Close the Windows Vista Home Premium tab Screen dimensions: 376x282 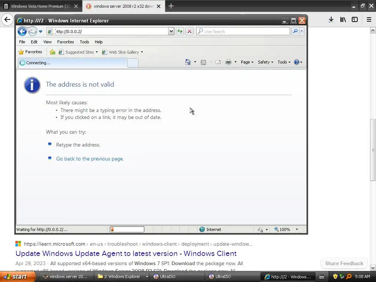76,6
